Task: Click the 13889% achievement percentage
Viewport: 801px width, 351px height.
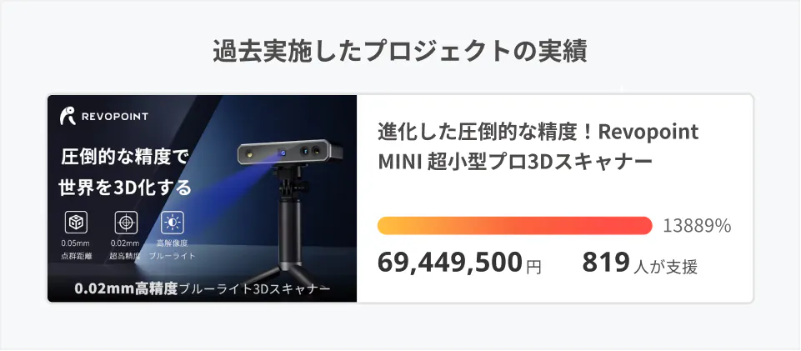Action: tap(697, 226)
